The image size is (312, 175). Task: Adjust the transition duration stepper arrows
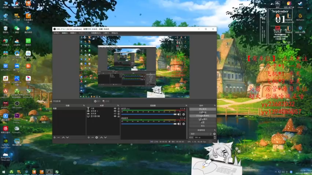(215, 137)
